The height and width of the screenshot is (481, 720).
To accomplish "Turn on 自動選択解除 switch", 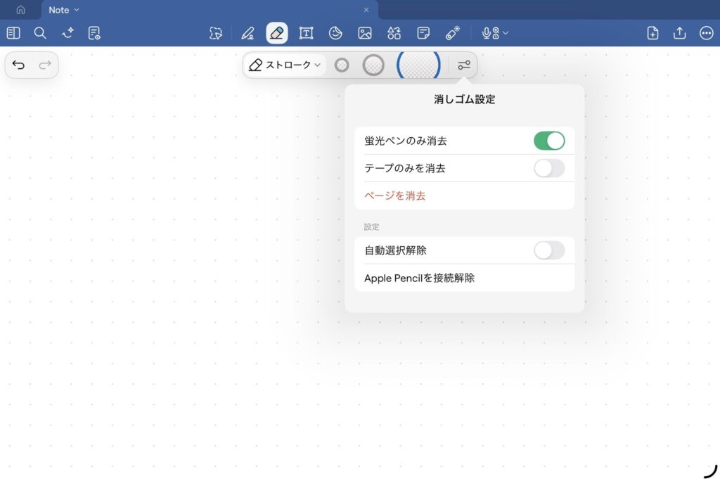I will [548, 250].
